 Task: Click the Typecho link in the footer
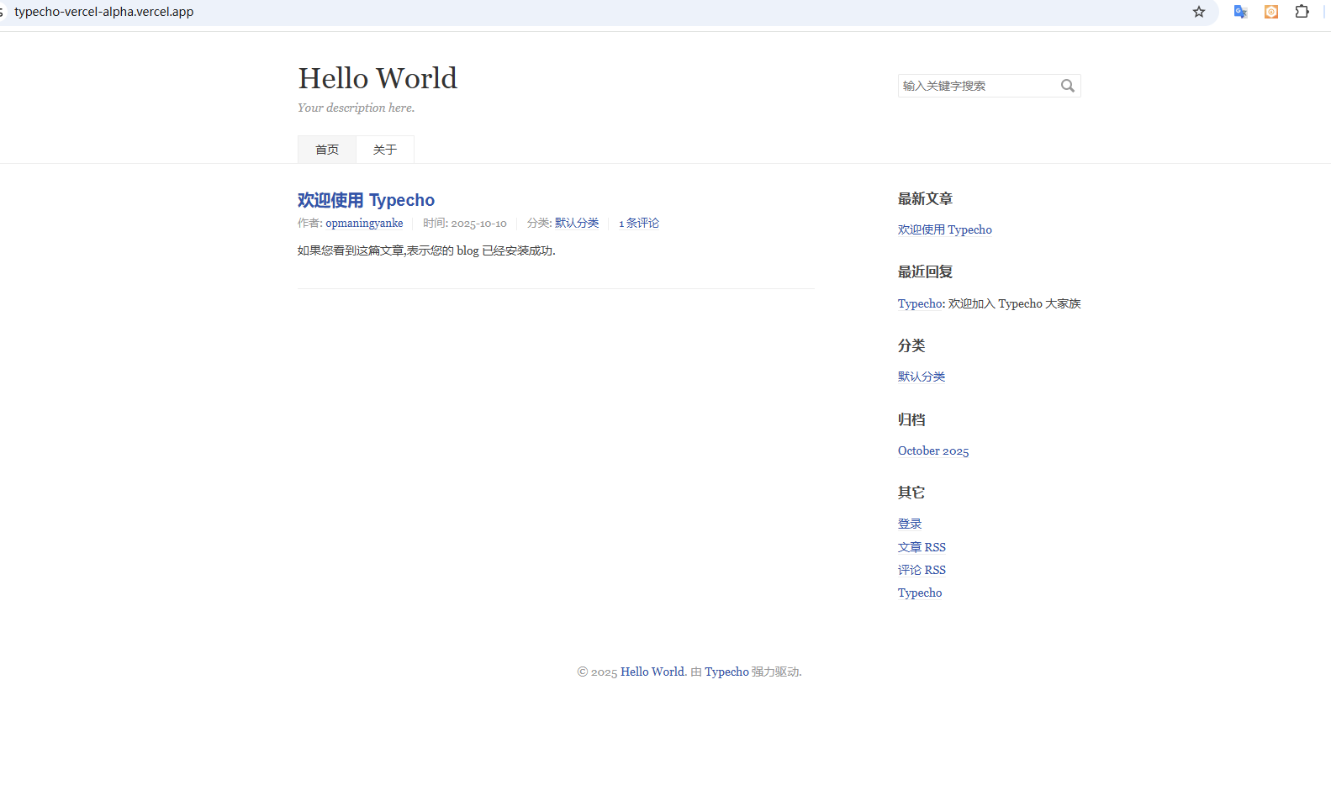coord(726,672)
